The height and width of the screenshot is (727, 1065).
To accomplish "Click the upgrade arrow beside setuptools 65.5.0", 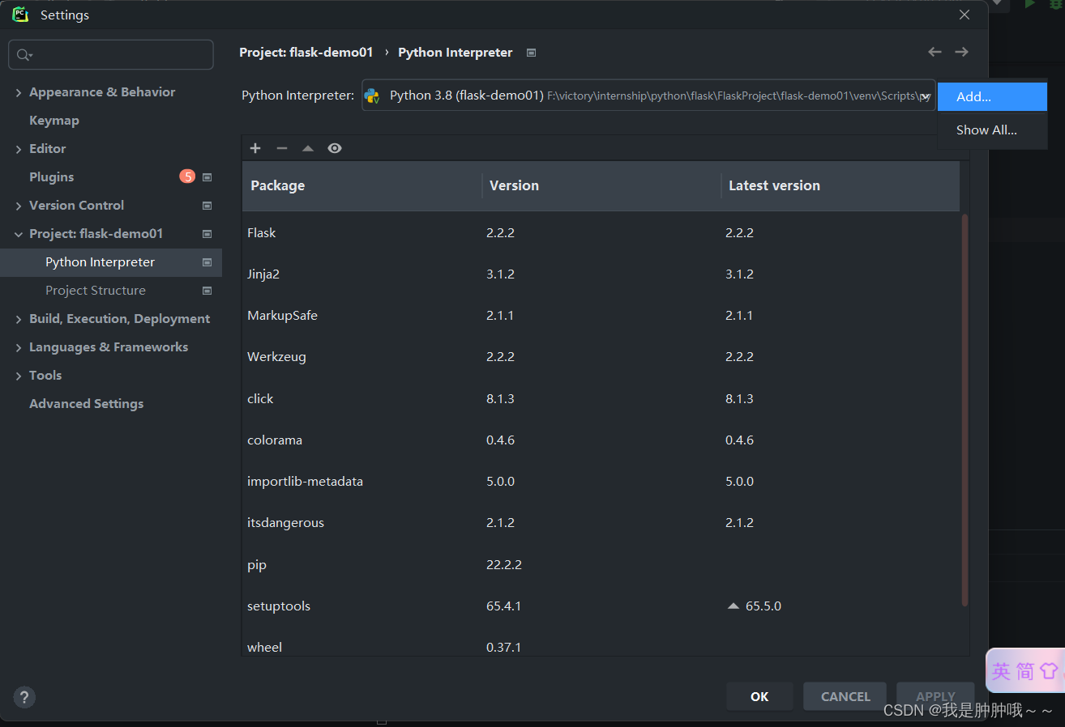I will pos(734,606).
